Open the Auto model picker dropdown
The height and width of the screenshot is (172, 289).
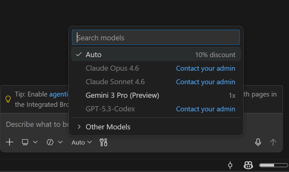82,142
